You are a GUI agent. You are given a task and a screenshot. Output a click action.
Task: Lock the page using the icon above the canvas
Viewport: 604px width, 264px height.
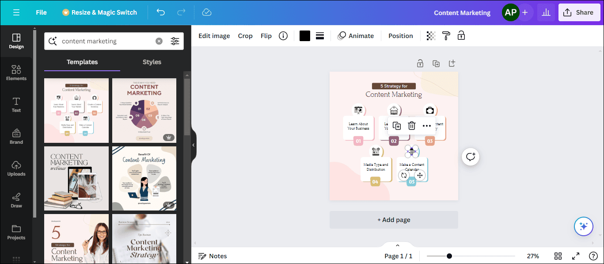pos(420,64)
